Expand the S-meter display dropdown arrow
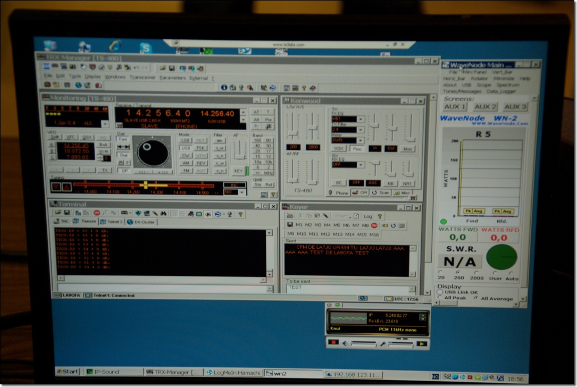The image size is (577, 387). pos(105,124)
